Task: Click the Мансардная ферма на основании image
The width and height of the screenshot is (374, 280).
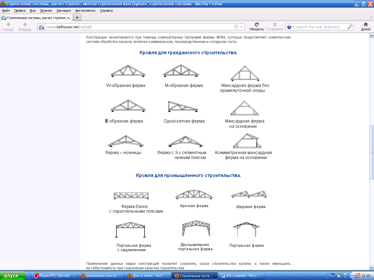Action: (245, 108)
